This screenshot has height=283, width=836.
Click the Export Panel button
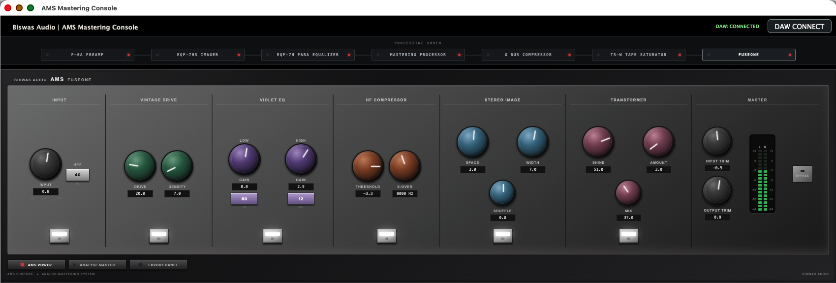[x=158, y=265]
